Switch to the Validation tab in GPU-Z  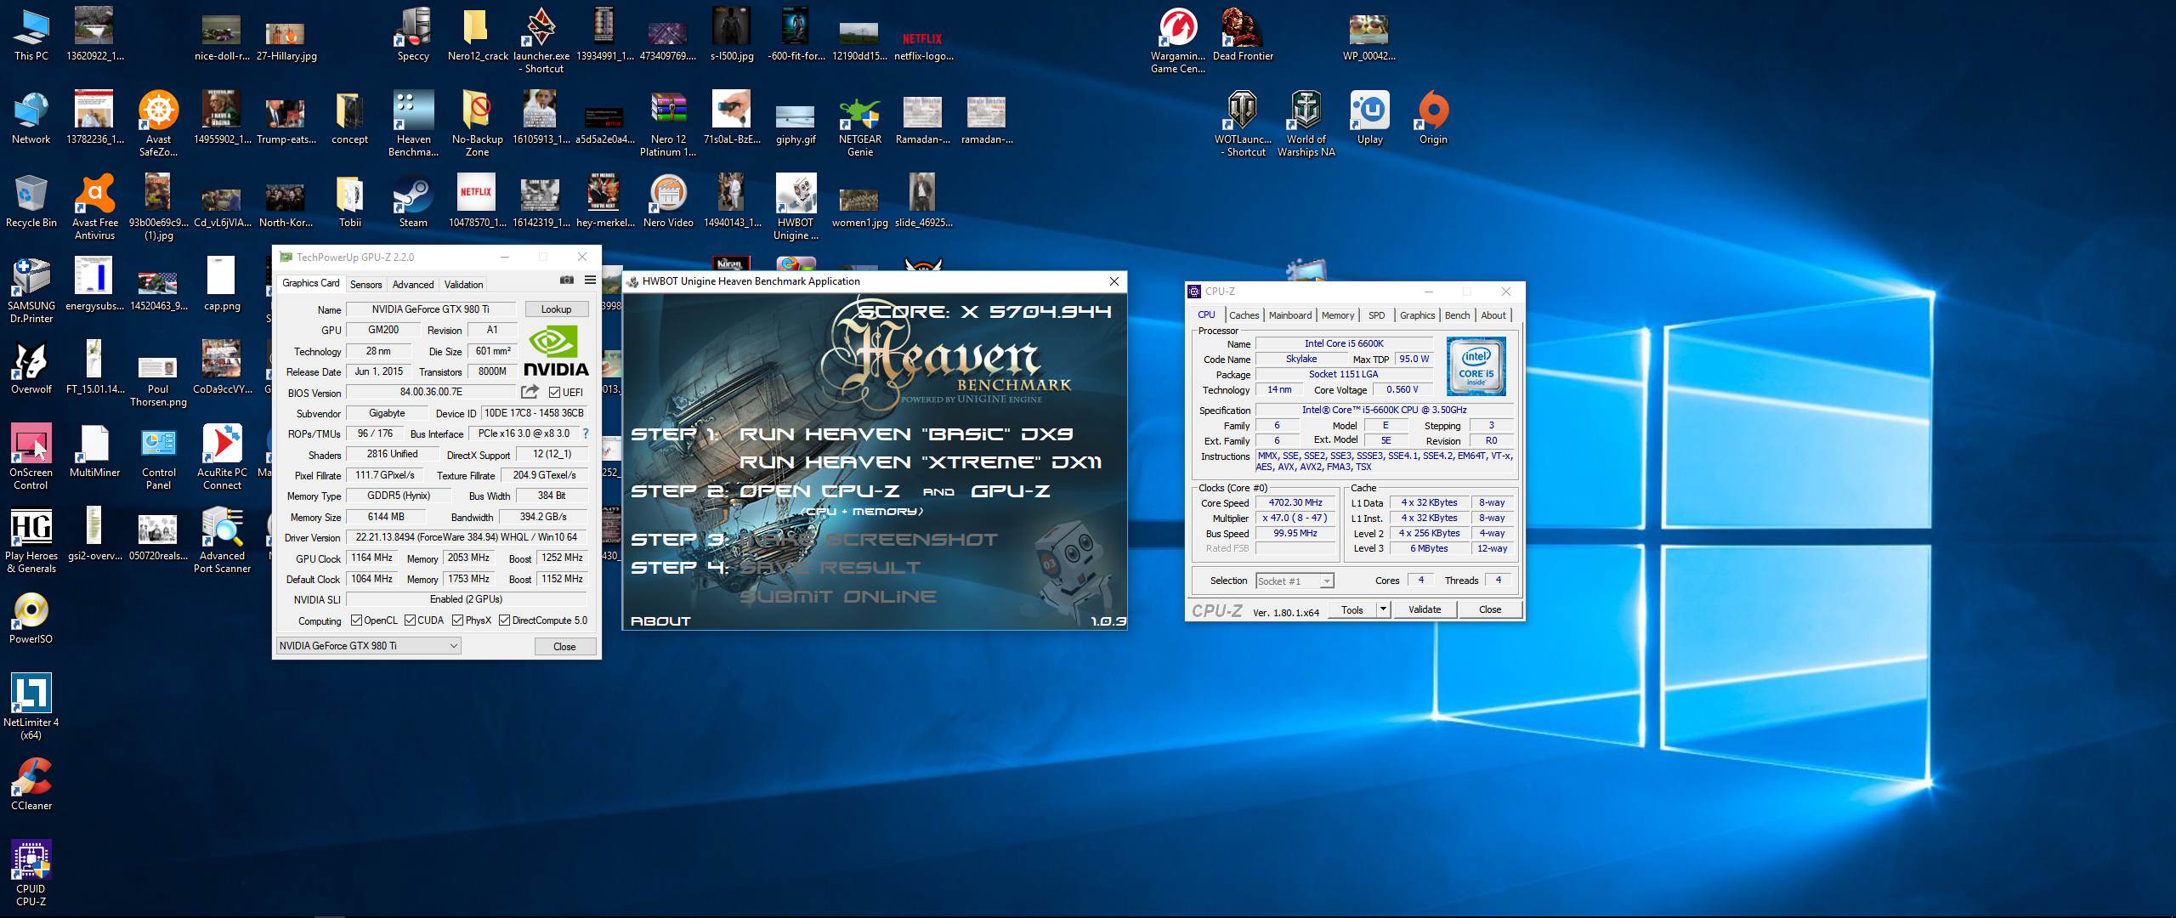[463, 284]
